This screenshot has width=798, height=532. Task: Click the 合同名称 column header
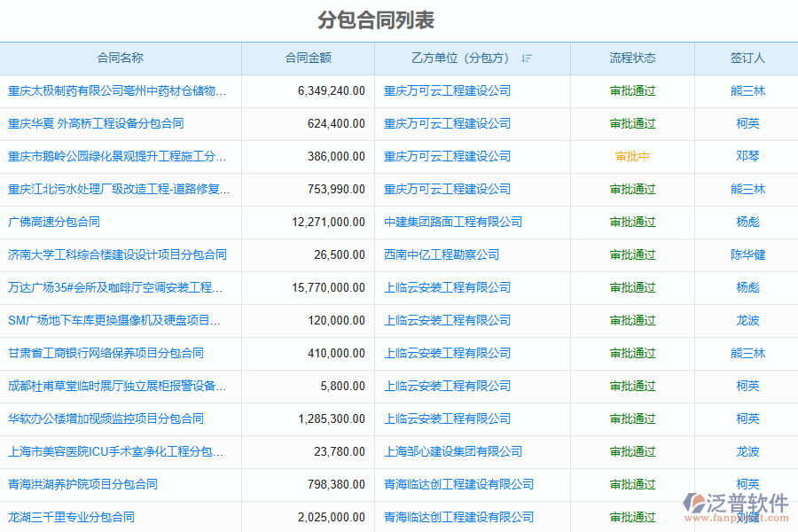(121, 59)
